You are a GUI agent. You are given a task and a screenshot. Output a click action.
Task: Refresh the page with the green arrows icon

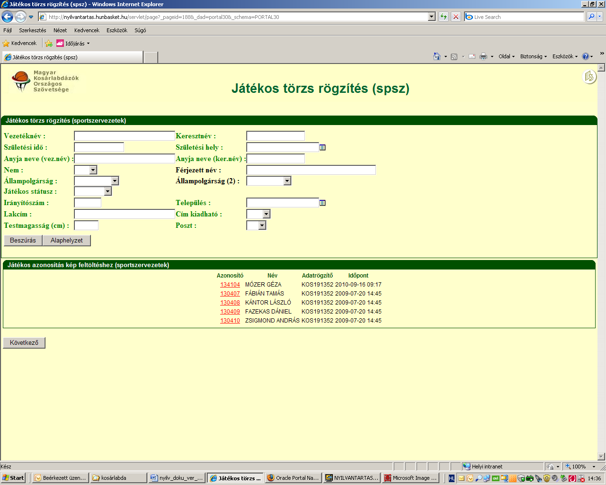pos(444,17)
